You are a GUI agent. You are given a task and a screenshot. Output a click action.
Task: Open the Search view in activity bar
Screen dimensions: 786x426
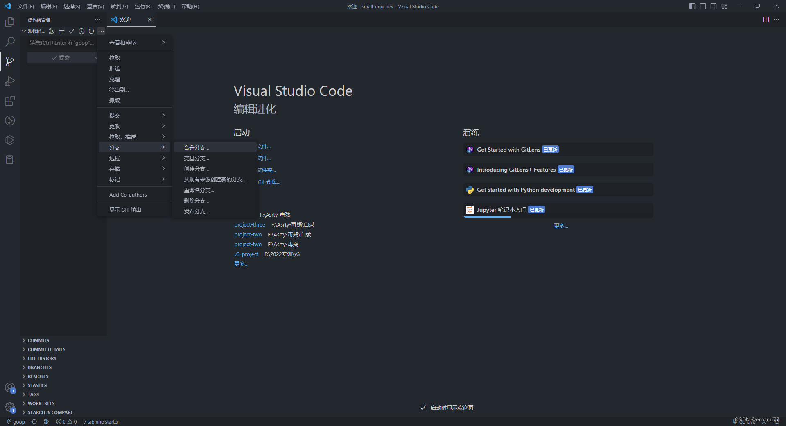pos(10,42)
